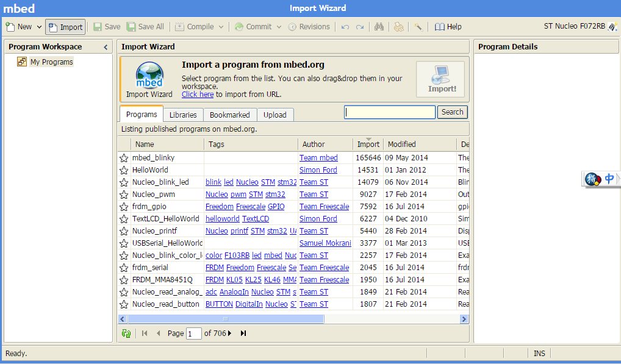Click the scroll left arrow of table
This screenshot has width=621, height=364.
[123, 319]
